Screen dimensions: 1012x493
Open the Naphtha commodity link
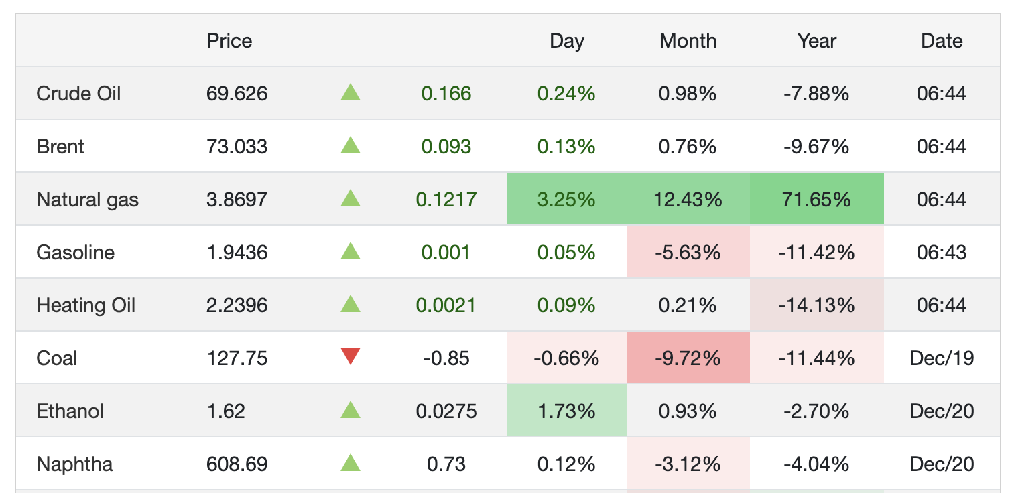click(74, 464)
